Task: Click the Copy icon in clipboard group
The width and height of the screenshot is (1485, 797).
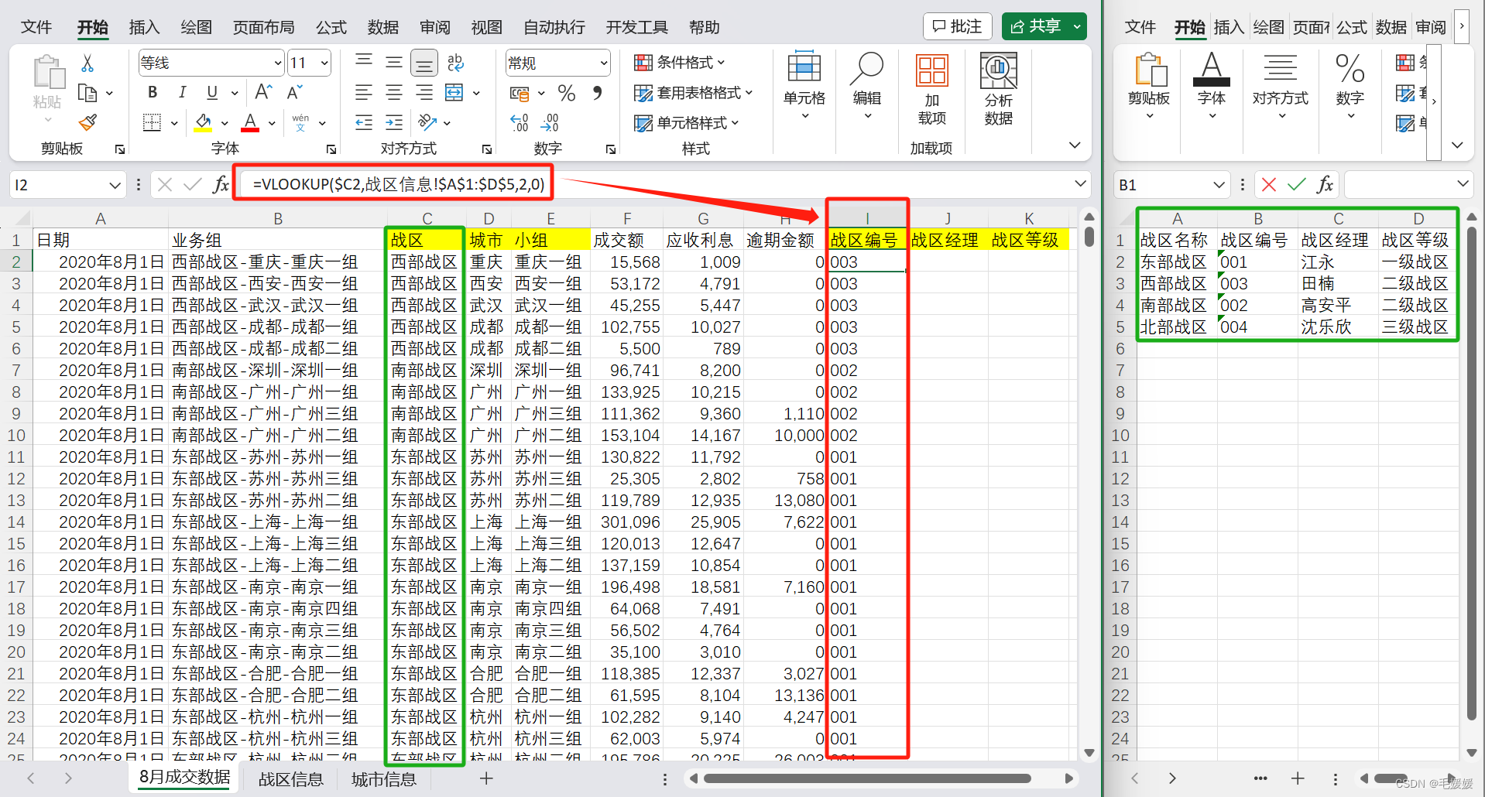Action: (87, 93)
